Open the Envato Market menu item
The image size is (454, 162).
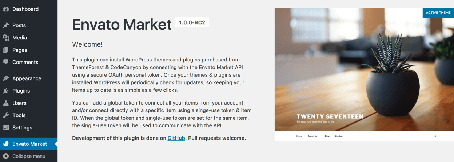click(29, 144)
